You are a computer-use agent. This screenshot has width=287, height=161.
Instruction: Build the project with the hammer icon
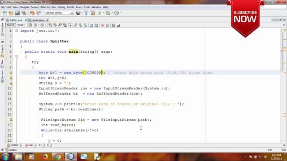[86, 13]
